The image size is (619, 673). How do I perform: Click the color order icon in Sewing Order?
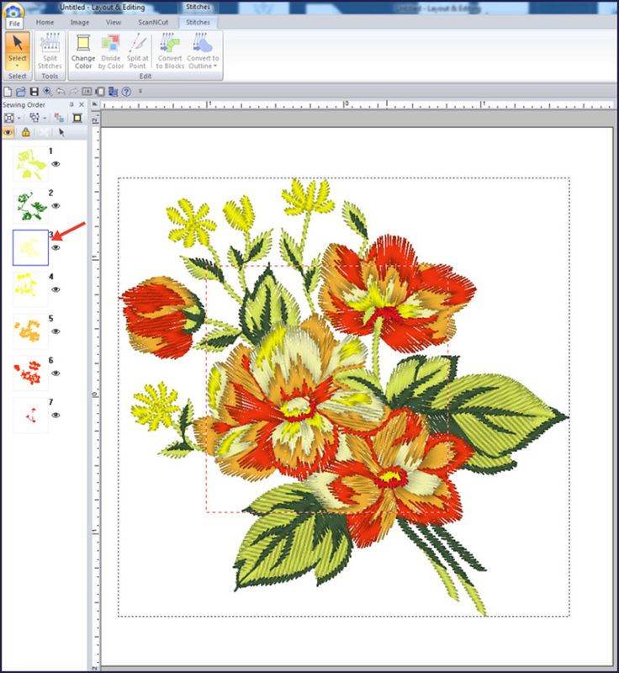tap(59, 118)
